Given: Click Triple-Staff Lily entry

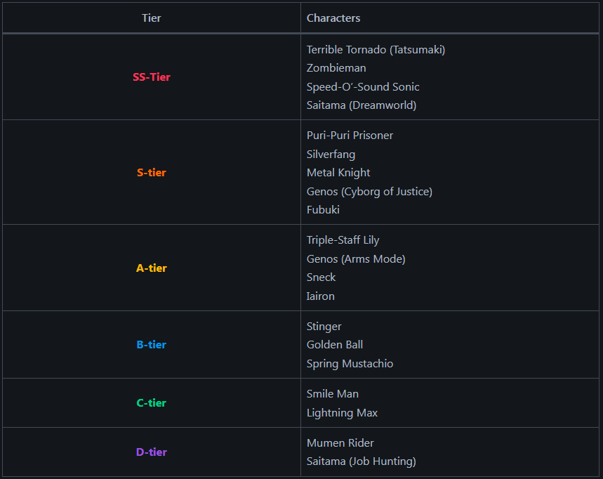Looking at the screenshot, I should tap(343, 240).
